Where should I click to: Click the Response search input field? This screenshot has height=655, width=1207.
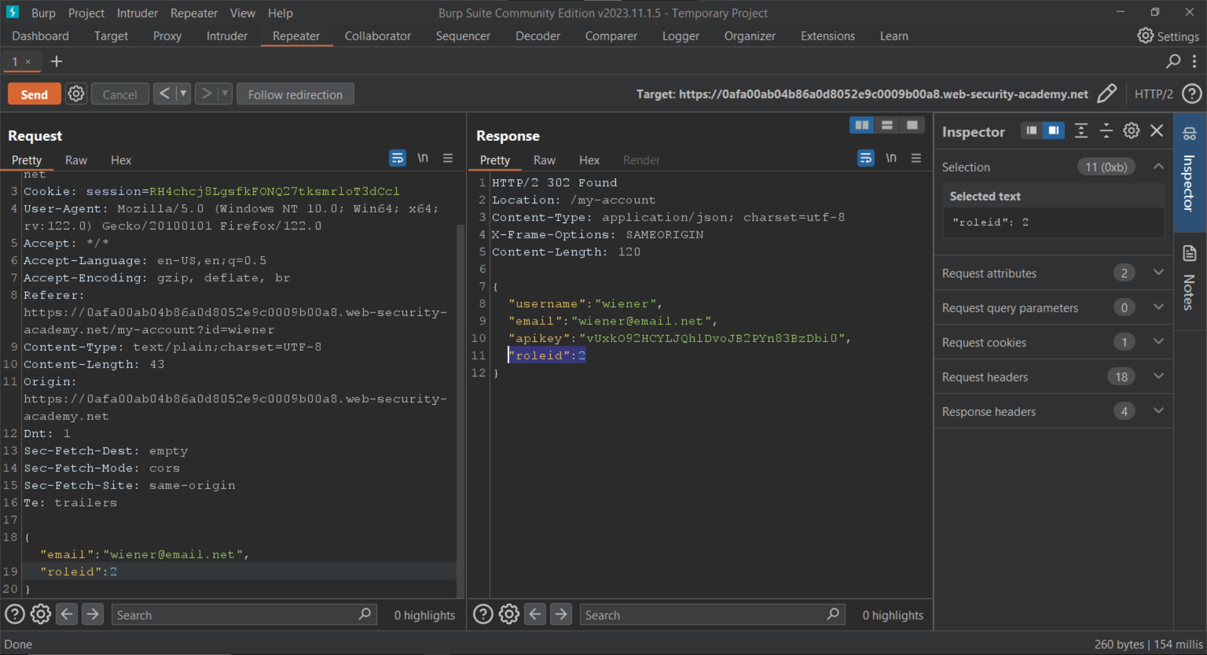(x=704, y=615)
